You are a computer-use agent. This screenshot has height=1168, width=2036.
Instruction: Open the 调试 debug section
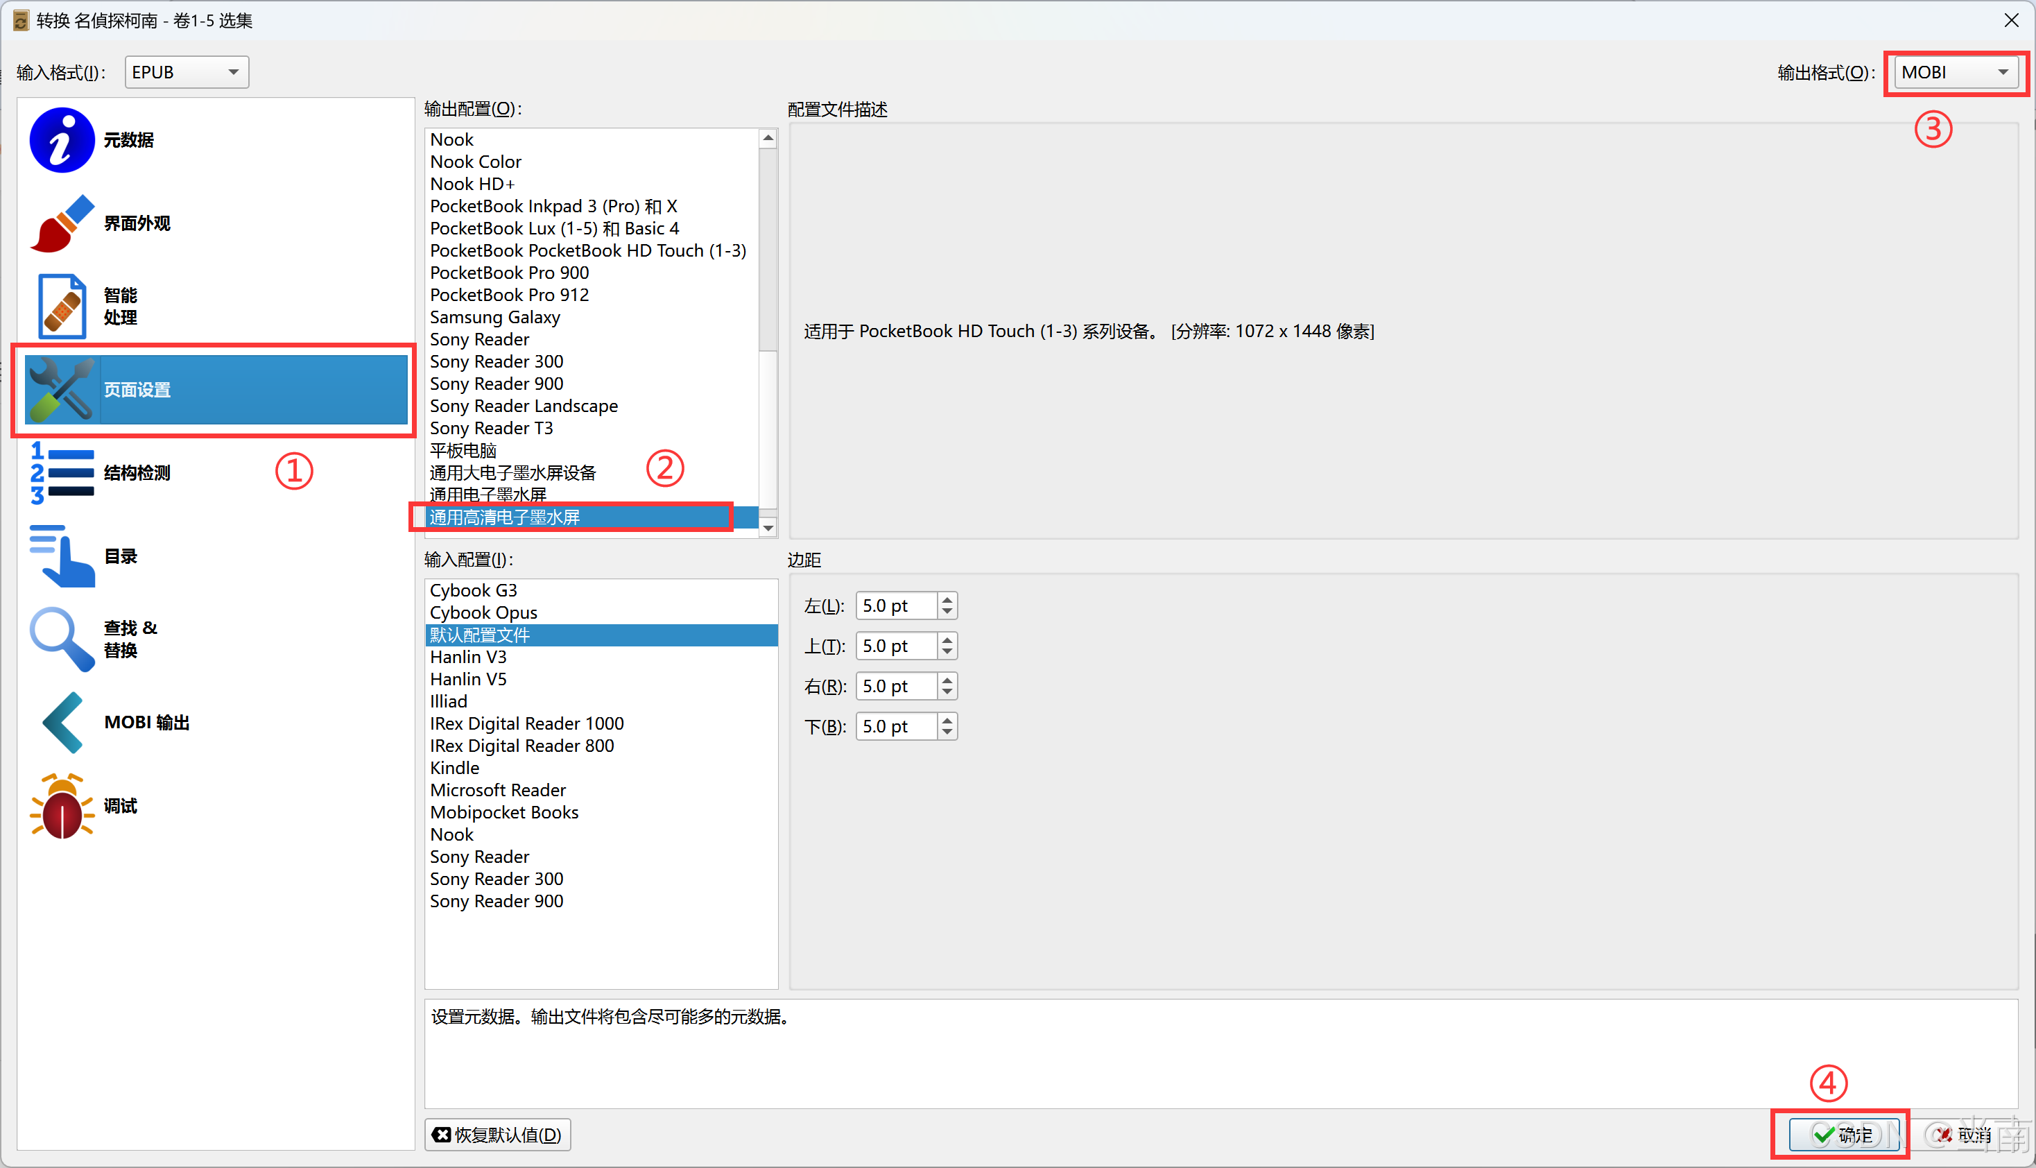119,805
